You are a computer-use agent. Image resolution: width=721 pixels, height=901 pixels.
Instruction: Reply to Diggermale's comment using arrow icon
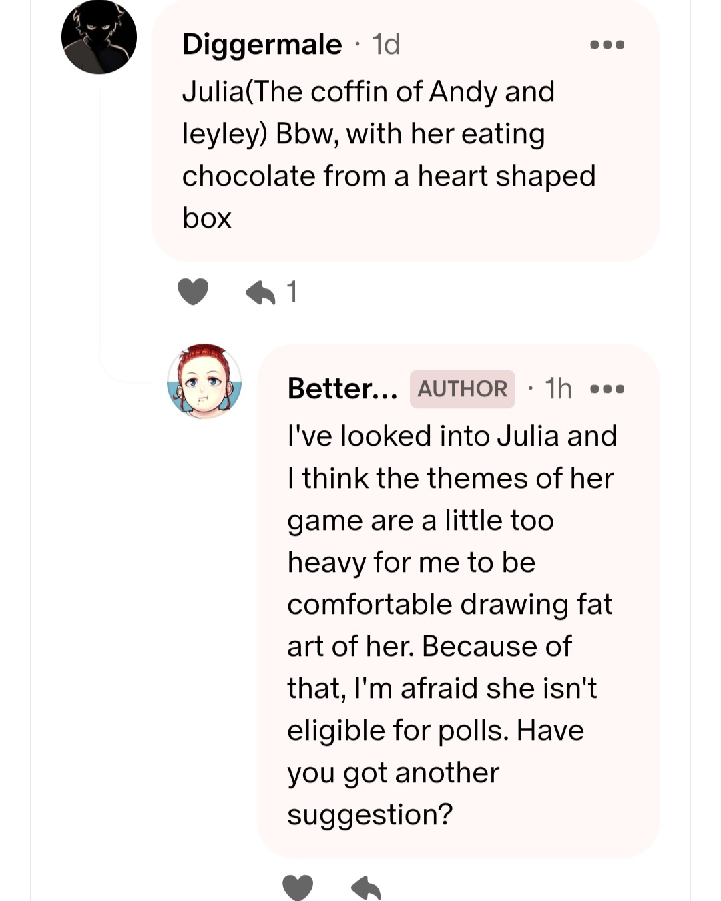pyautogui.click(x=260, y=292)
